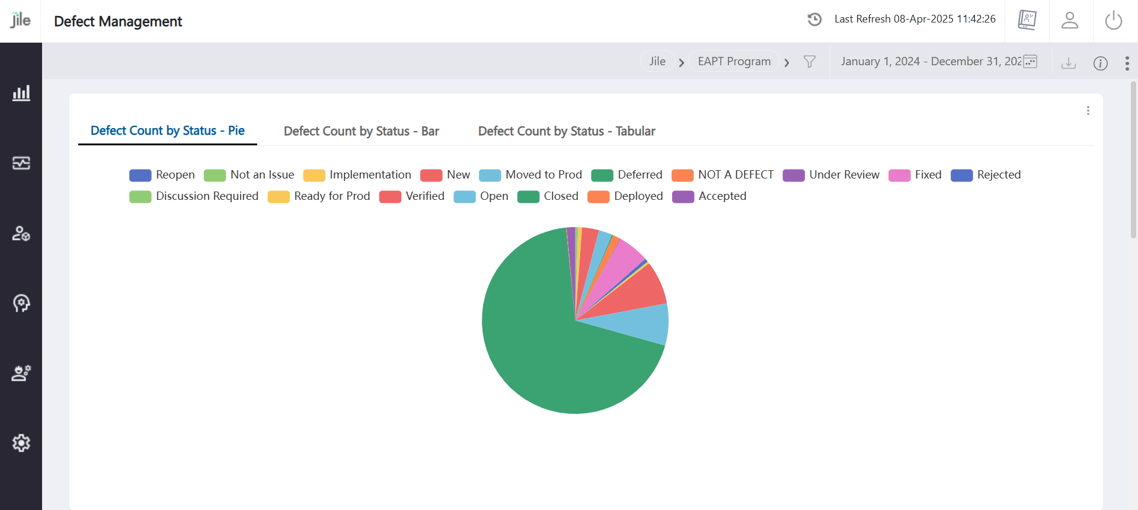Toggle the Closed legend series
Screen dimensions: 1138x510
pos(548,196)
